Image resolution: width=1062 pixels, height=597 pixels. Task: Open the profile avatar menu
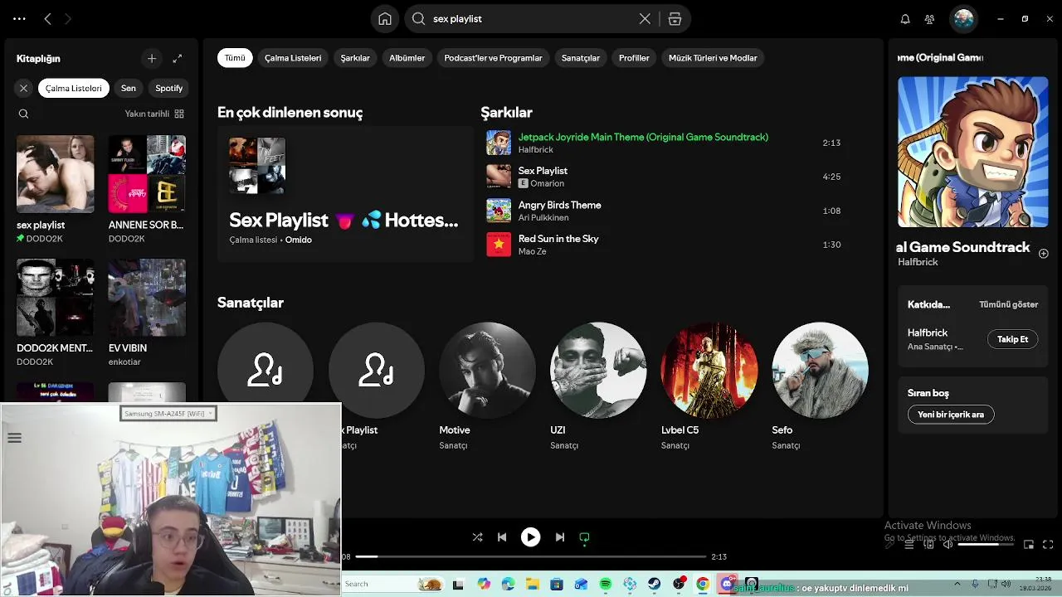pos(963,18)
